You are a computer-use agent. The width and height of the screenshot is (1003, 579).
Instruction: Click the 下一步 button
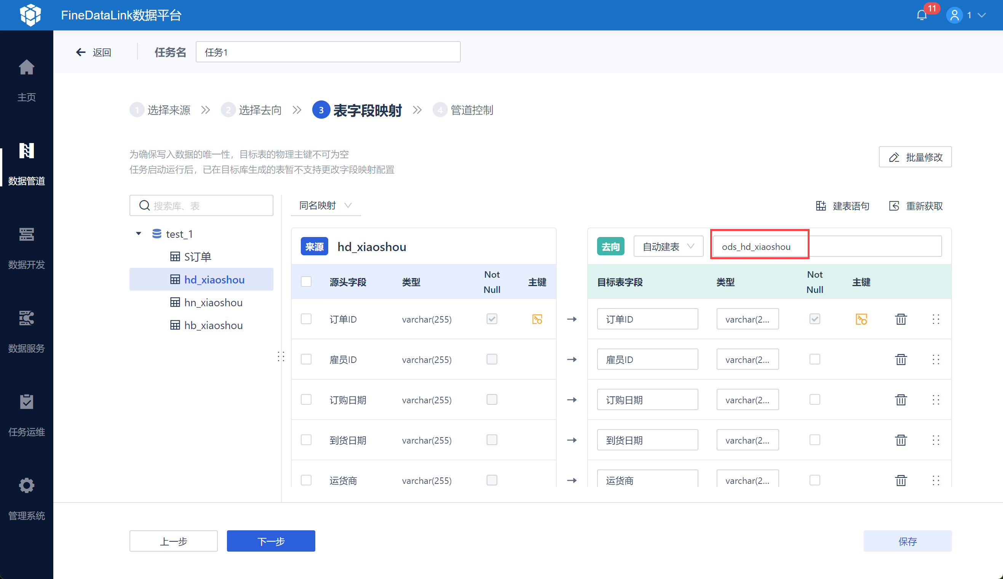(271, 541)
